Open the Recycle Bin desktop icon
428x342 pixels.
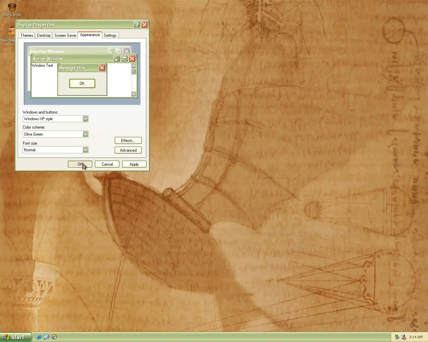(x=12, y=9)
